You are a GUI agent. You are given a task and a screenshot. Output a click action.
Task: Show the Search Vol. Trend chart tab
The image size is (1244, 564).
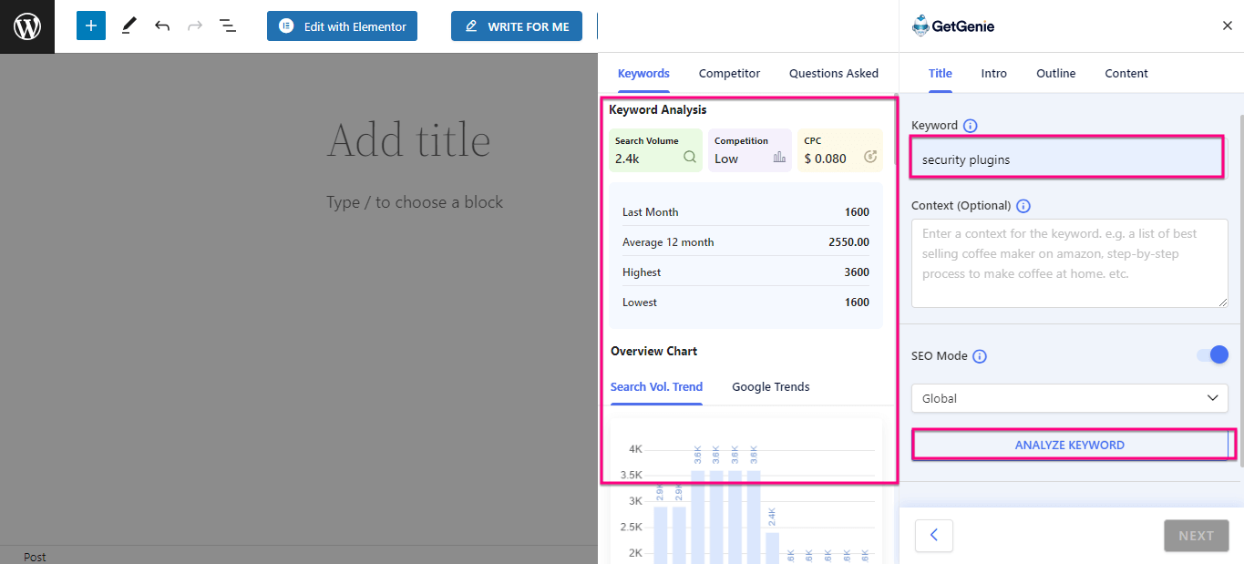(656, 387)
